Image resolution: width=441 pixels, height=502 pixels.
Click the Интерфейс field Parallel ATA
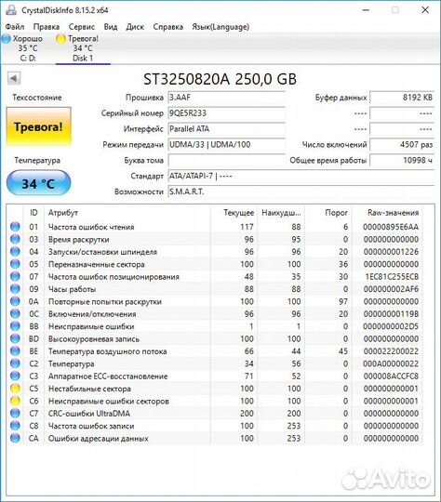pos(227,128)
